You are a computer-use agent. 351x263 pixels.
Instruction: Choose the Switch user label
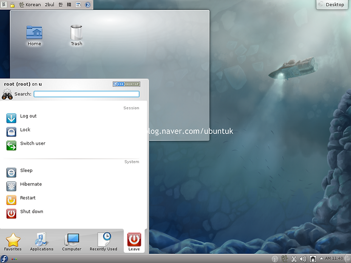coord(33,143)
